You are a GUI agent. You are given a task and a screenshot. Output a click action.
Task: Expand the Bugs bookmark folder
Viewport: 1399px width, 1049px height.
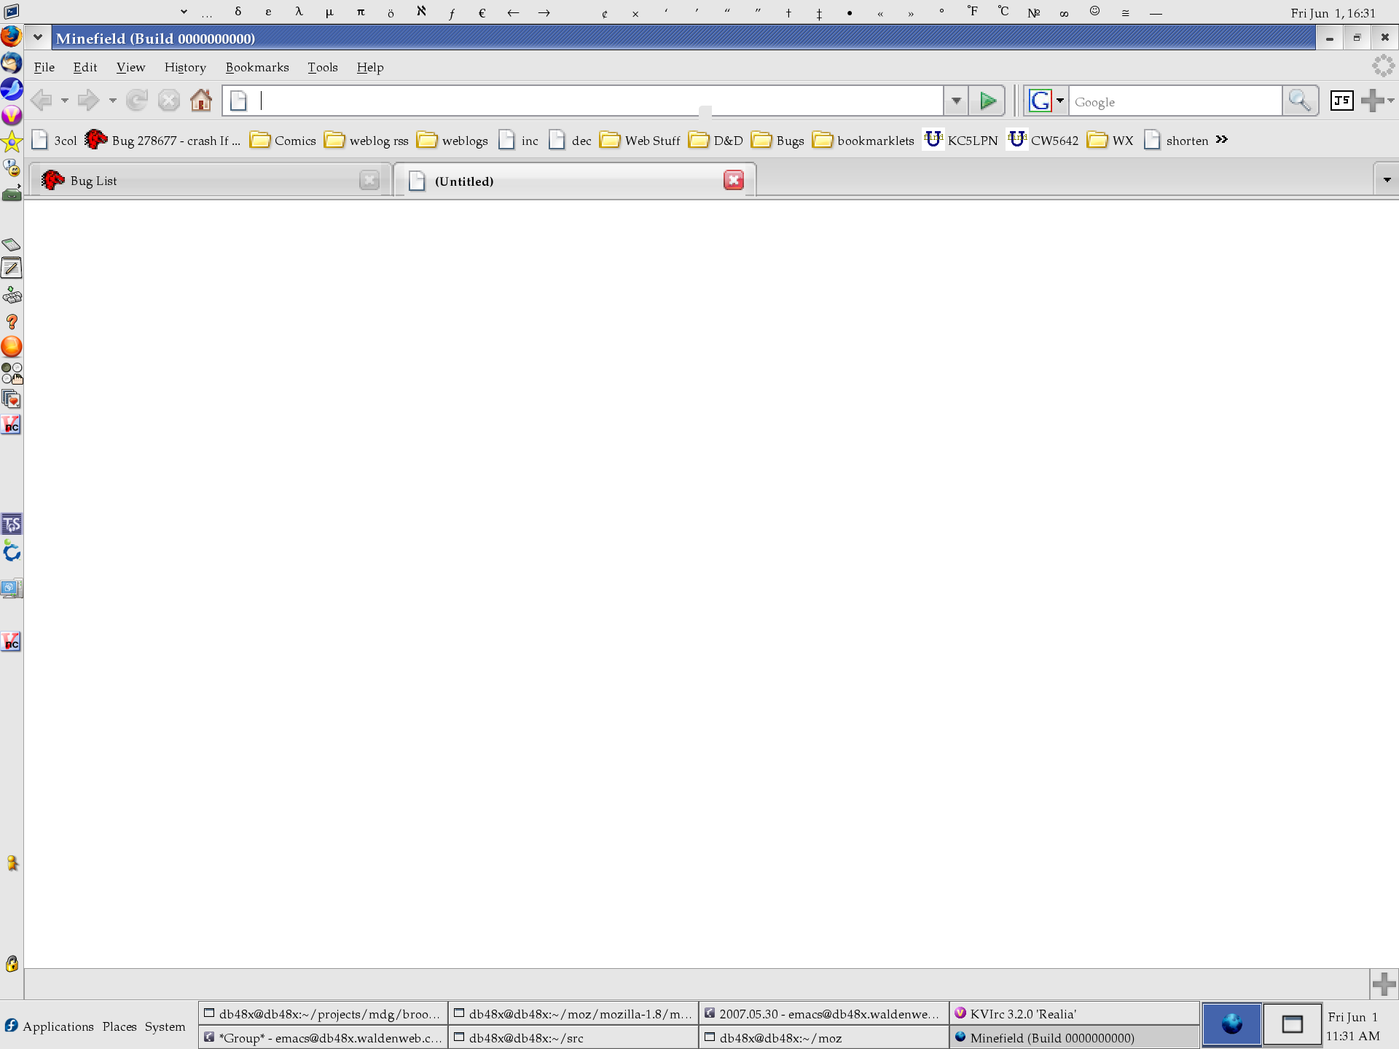tap(777, 140)
